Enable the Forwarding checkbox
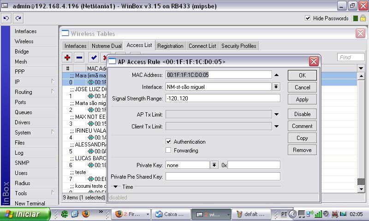 pyautogui.click(x=168, y=150)
